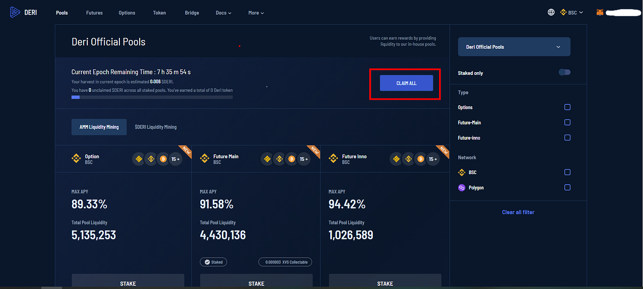Image resolution: width=643 pixels, height=289 pixels.
Task: Open the BSC network selector
Action: [x=572, y=12]
